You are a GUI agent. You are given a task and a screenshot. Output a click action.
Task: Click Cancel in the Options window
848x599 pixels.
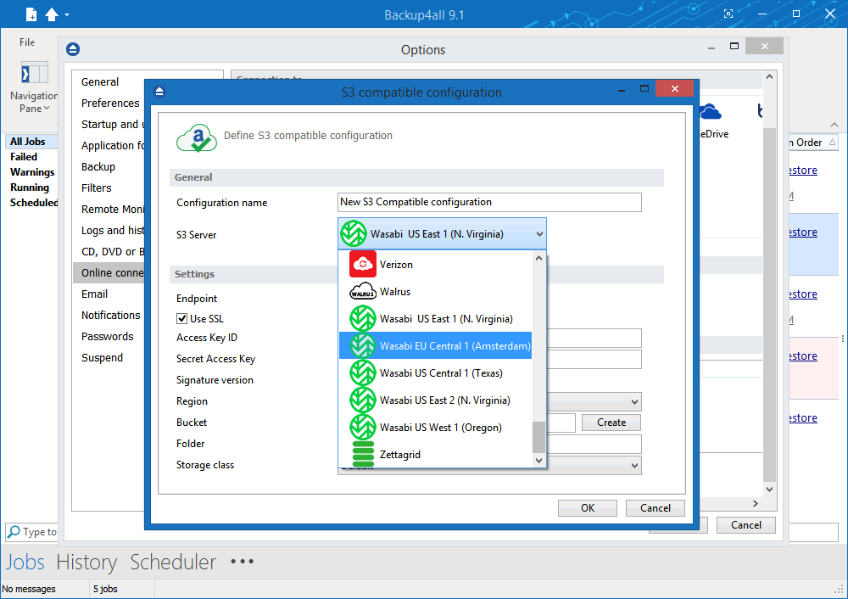point(745,525)
